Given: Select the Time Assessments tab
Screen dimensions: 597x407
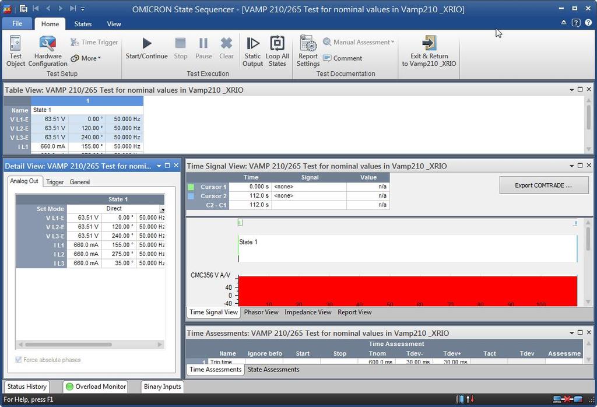Looking at the screenshot, I should [216, 370].
